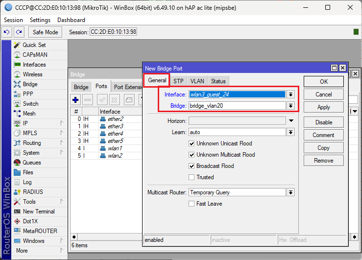362x260 pixels.
Task: Click the Cancel button
Action: [x=323, y=95]
